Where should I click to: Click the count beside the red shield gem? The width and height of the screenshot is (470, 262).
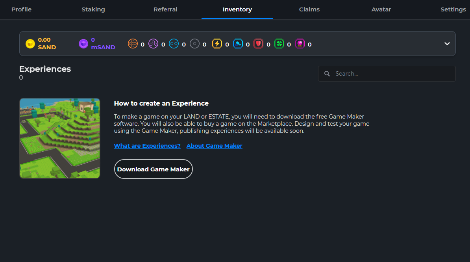[268, 45]
